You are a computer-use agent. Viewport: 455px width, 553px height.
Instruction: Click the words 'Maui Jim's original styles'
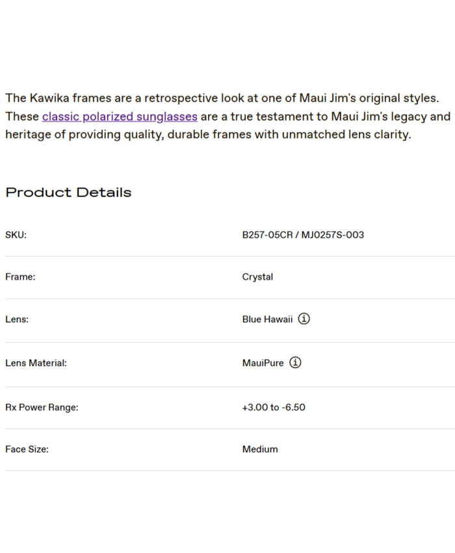tap(369, 99)
